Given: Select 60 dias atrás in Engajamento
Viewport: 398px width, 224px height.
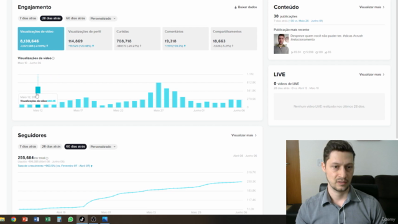Looking at the screenshot, I should 75,18.
